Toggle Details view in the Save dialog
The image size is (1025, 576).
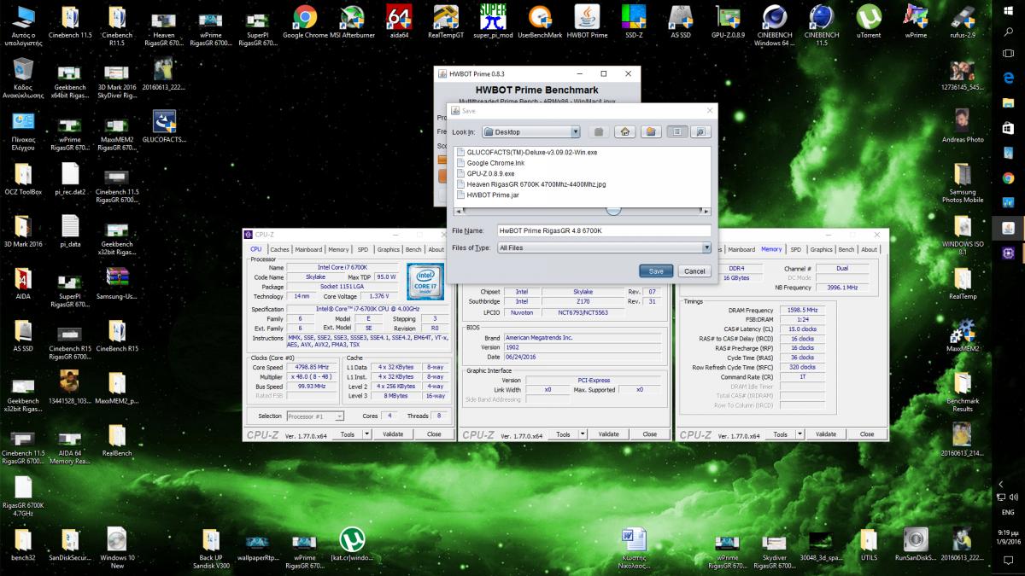tap(700, 131)
